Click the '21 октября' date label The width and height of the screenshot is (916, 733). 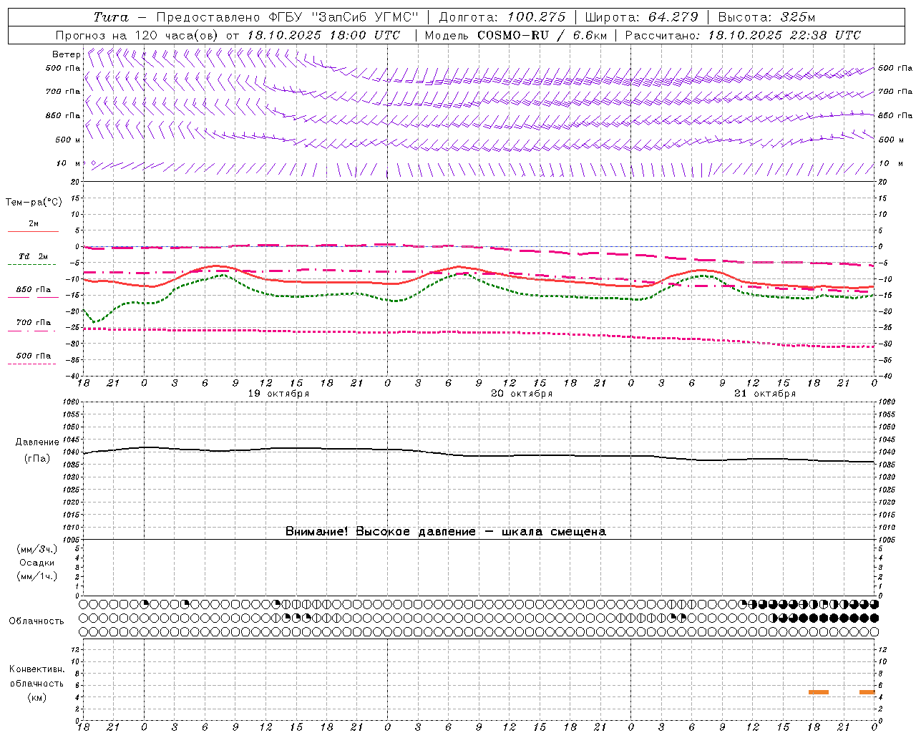pyautogui.click(x=765, y=394)
